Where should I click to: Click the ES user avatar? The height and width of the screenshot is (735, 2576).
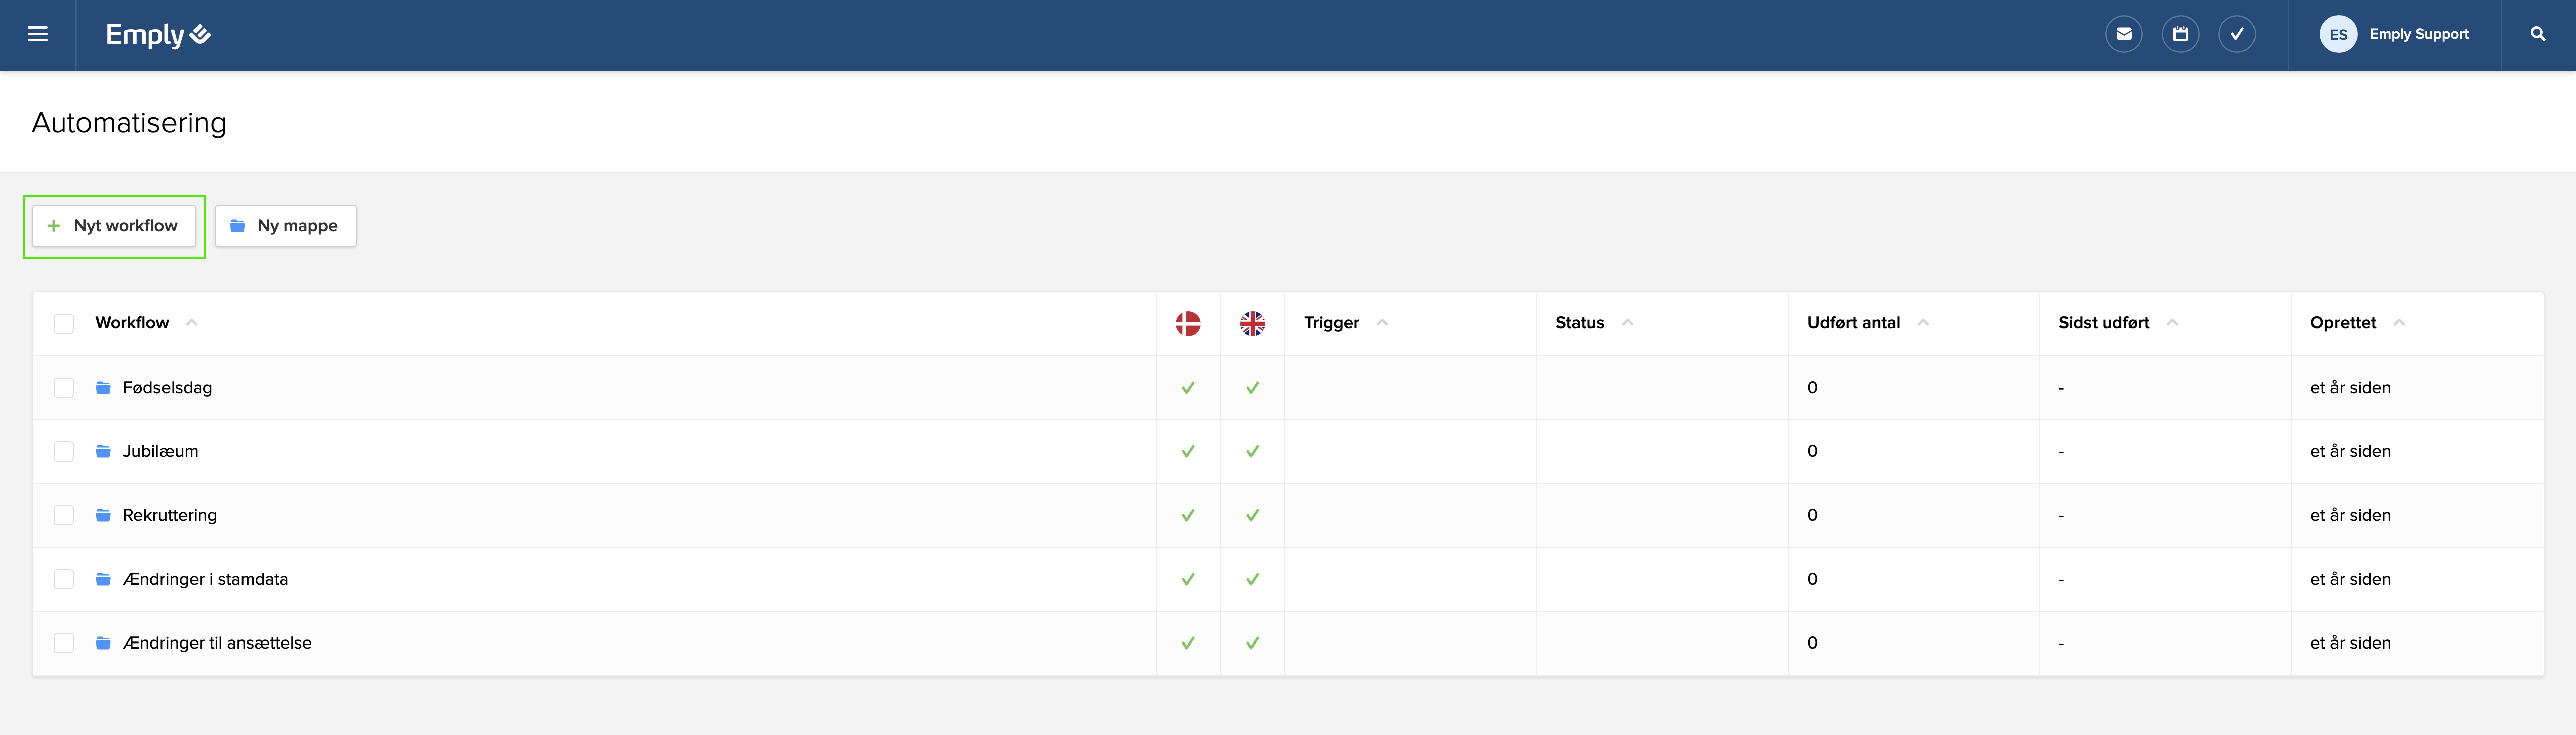point(2338,35)
